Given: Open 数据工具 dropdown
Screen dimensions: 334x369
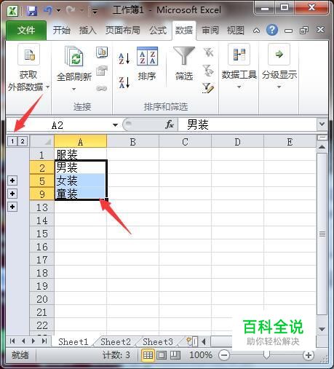Looking at the screenshot, I should pyautogui.click(x=239, y=66).
